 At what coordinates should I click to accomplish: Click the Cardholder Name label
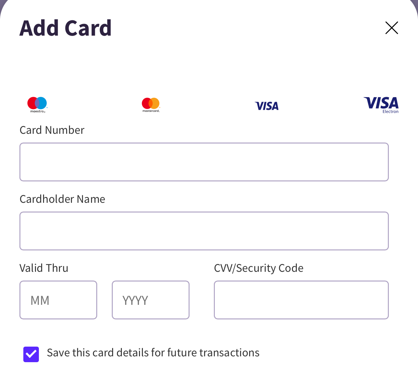(62, 199)
